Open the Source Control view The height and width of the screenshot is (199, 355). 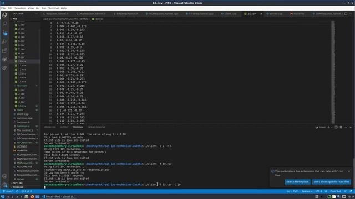tap(4, 33)
